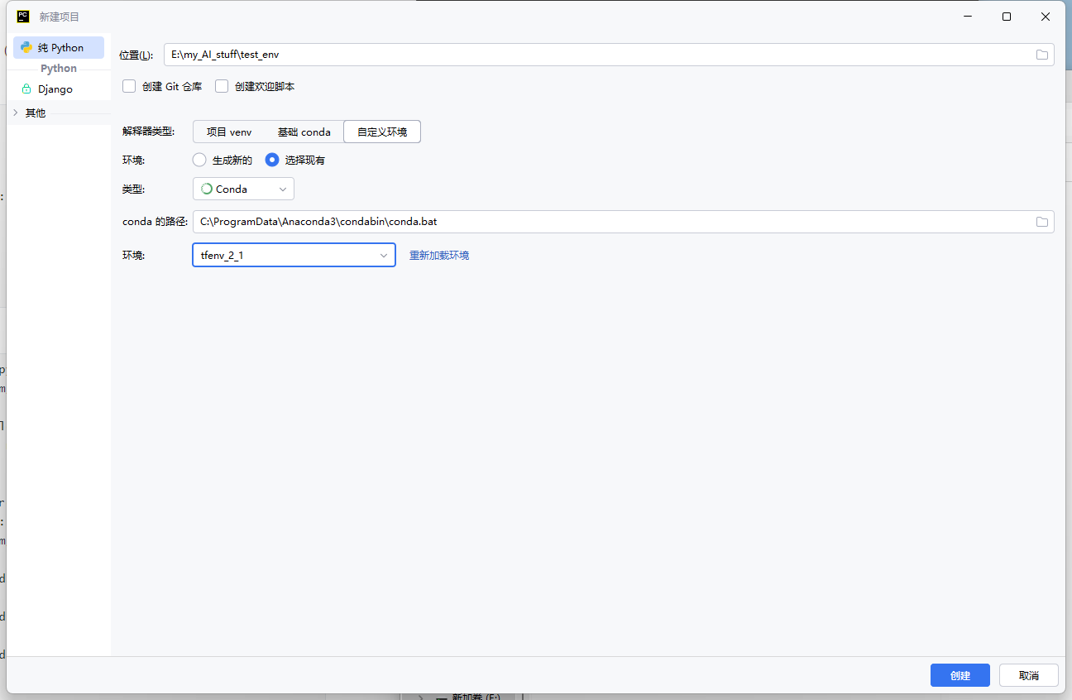Enable 创建 Git 仓库 checkbox
Image resolution: width=1072 pixels, height=700 pixels.
pos(129,86)
